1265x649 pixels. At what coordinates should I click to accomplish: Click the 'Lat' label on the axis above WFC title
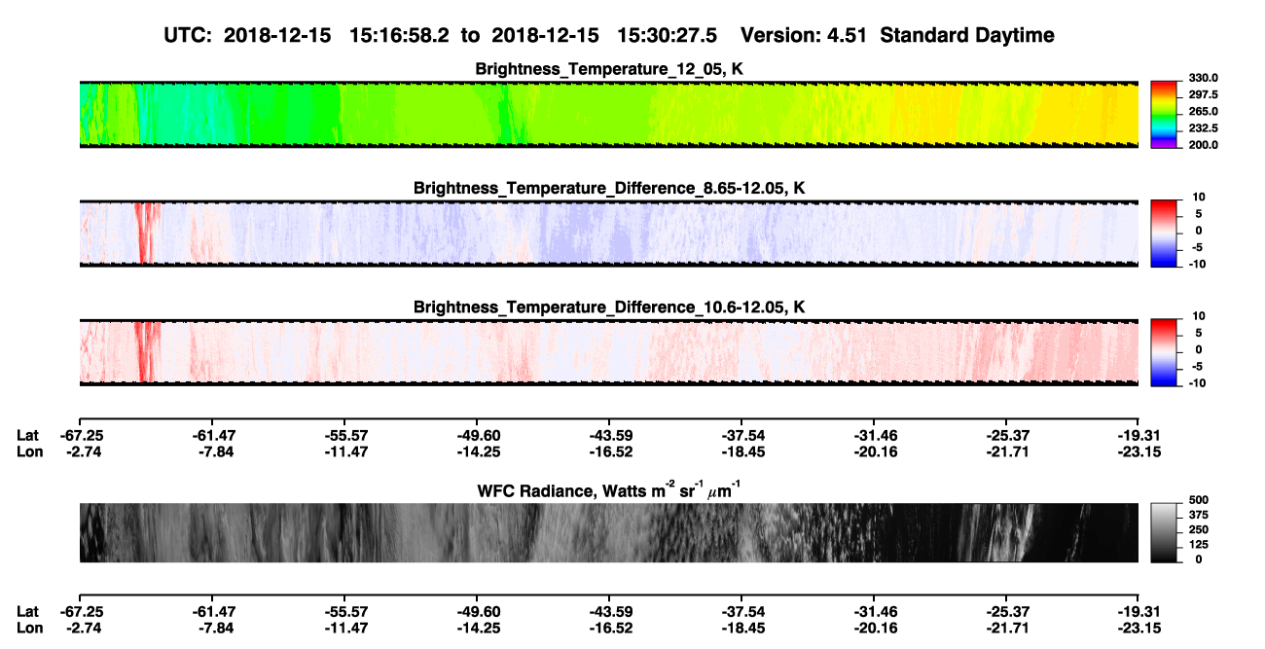[x=27, y=435]
